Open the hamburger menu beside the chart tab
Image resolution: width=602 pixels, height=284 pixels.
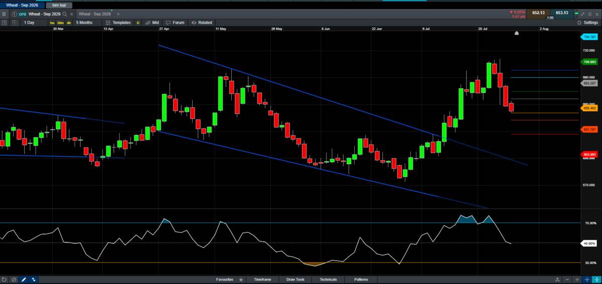click(4, 14)
